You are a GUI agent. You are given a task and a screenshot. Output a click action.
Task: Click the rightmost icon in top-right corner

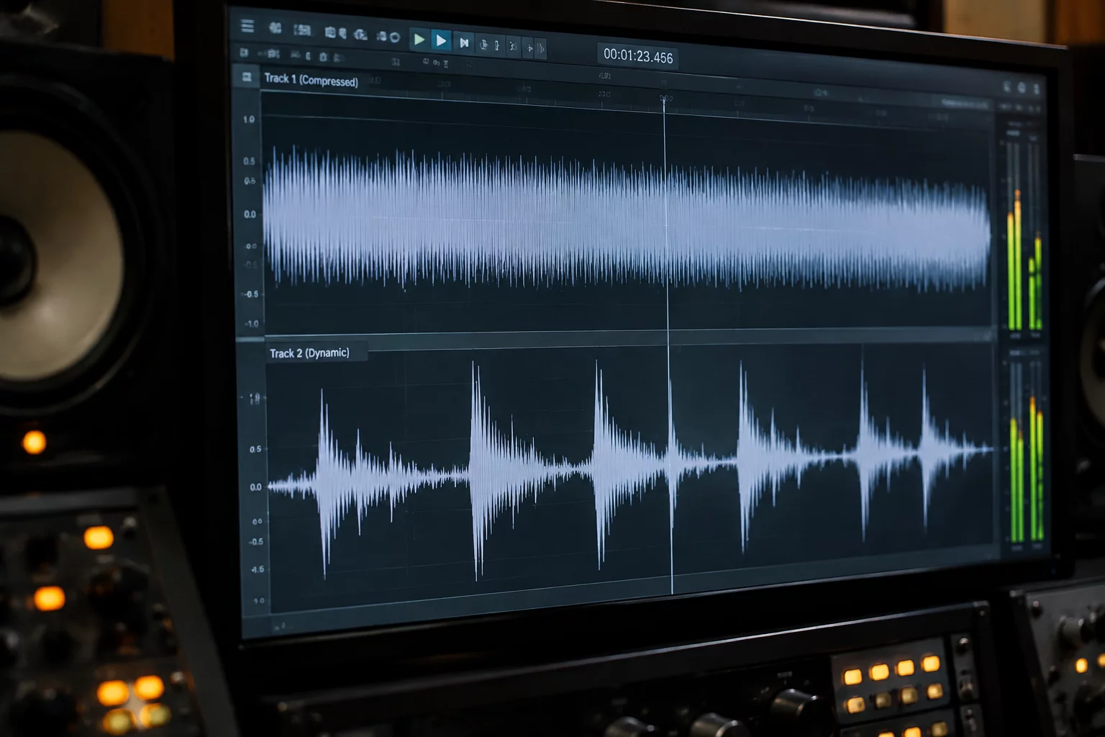[x=1037, y=89]
